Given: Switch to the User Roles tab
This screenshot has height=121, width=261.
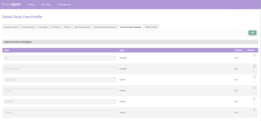Looking at the screenshot, I should pyautogui.click(x=43, y=27).
